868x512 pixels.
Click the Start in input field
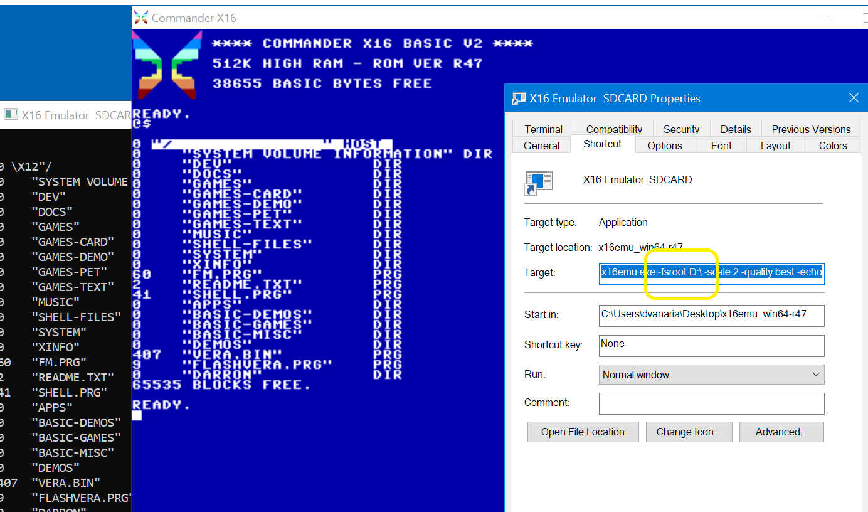point(711,316)
